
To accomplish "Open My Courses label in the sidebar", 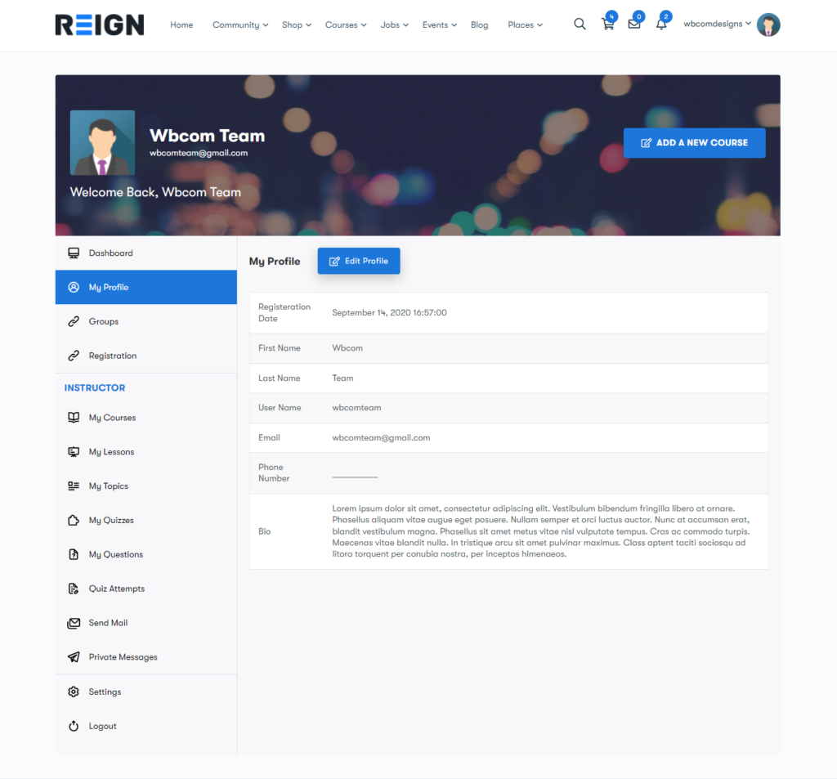I will (x=112, y=418).
